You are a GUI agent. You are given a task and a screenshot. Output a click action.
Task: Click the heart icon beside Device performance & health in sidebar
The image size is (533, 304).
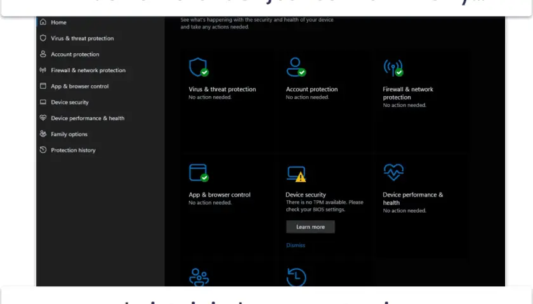pyautogui.click(x=43, y=118)
